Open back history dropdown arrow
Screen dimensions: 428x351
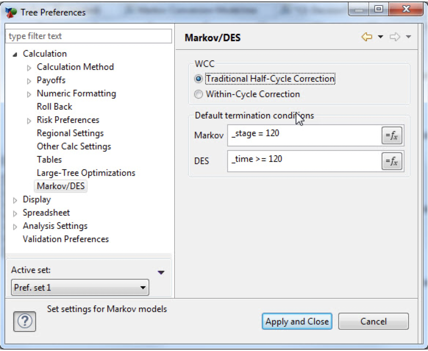coord(381,37)
